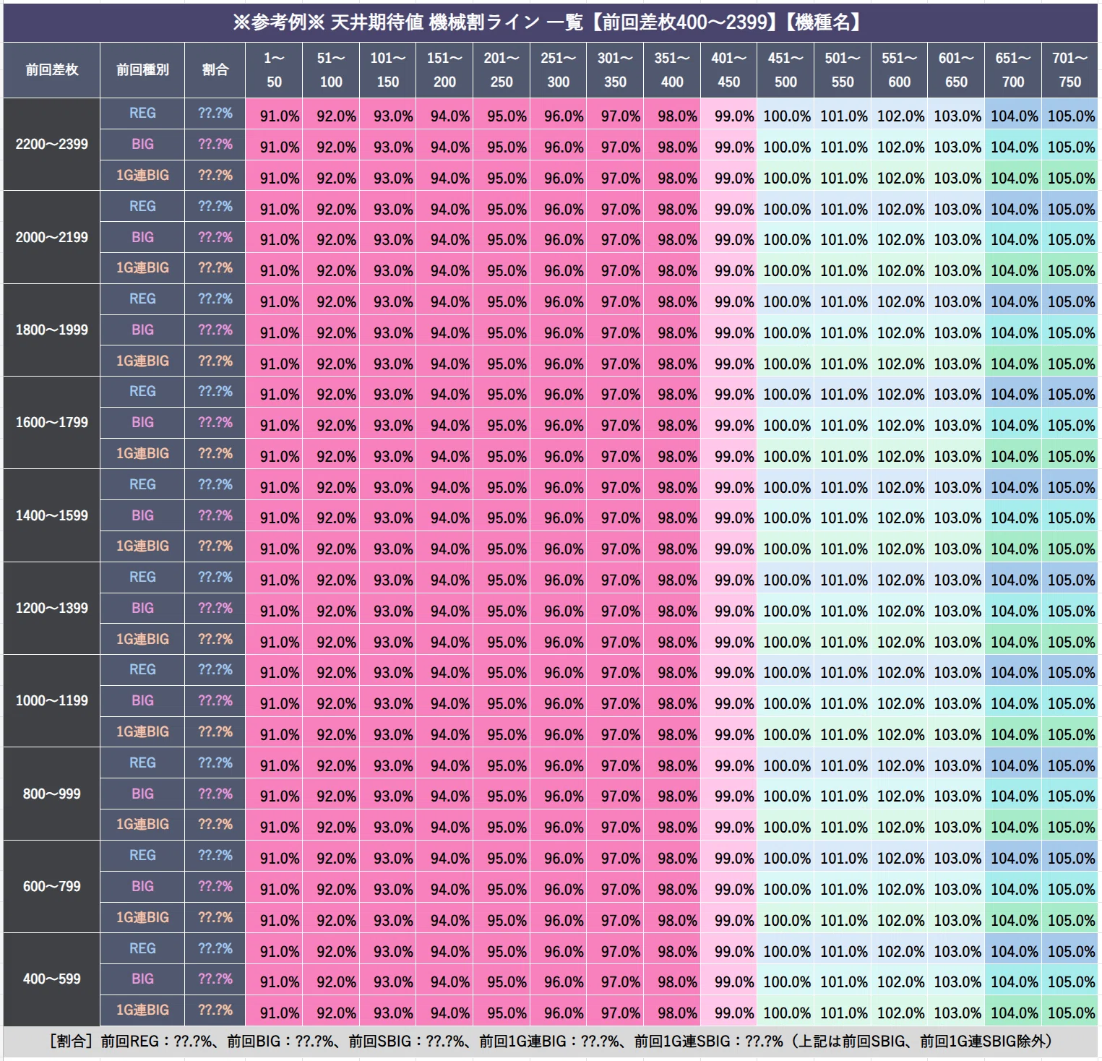The image size is (1102, 1061).
Task: Click BIG in the 2200~2399 group
Action: tap(142, 145)
